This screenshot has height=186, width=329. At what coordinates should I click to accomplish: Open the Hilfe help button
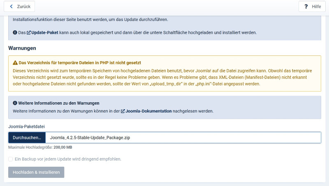(x=312, y=7)
